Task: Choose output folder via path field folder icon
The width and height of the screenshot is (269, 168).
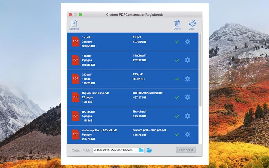Action: pyautogui.click(x=141, y=150)
